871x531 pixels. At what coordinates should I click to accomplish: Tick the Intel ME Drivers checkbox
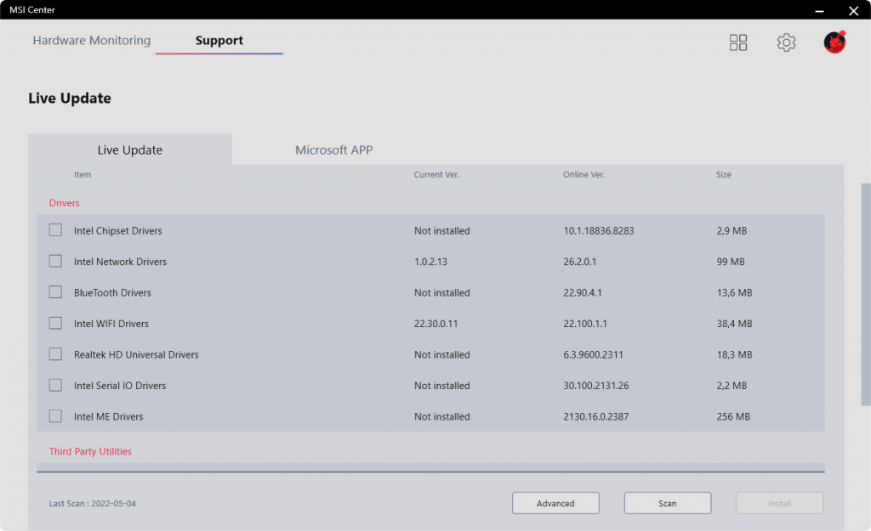click(x=55, y=416)
